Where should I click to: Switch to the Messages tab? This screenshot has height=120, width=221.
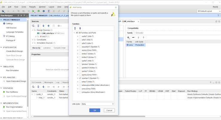click(49, 82)
